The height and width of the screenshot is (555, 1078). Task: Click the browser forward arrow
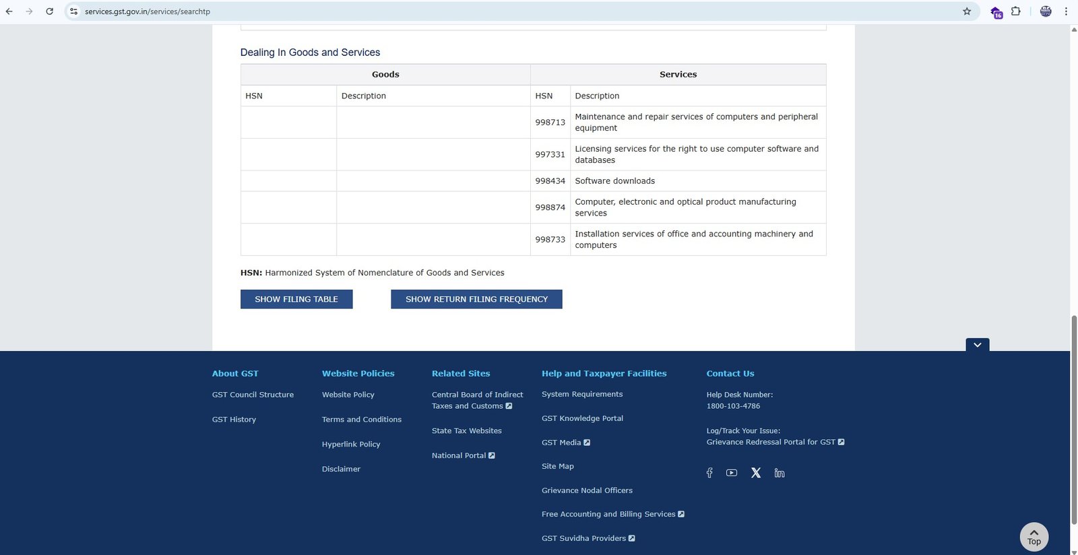point(29,11)
